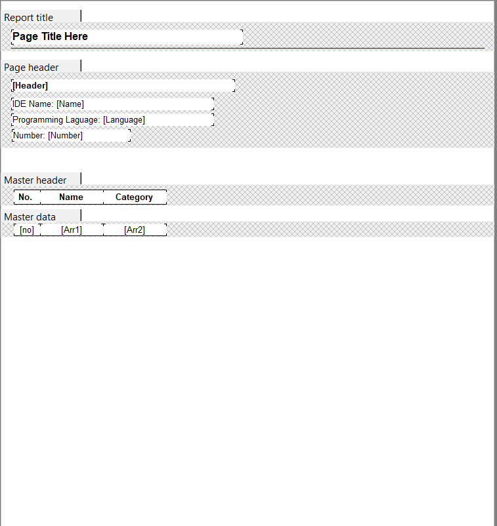Select the Page header band label
The width and height of the screenshot is (497, 526).
tap(32, 68)
